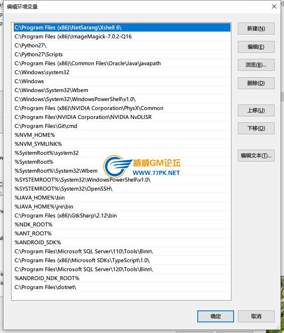Select the plain C:\Windows entry
Image resolution: width=284 pixels, height=333 pixels.
(x=122, y=81)
